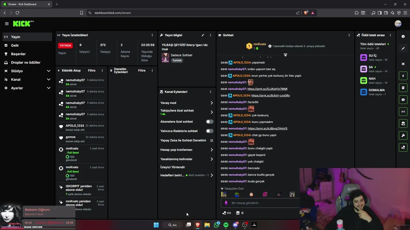Open the Sohbet panel three-dot menu
The height and width of the screenshot is (230, 410).
coord(349,35)
